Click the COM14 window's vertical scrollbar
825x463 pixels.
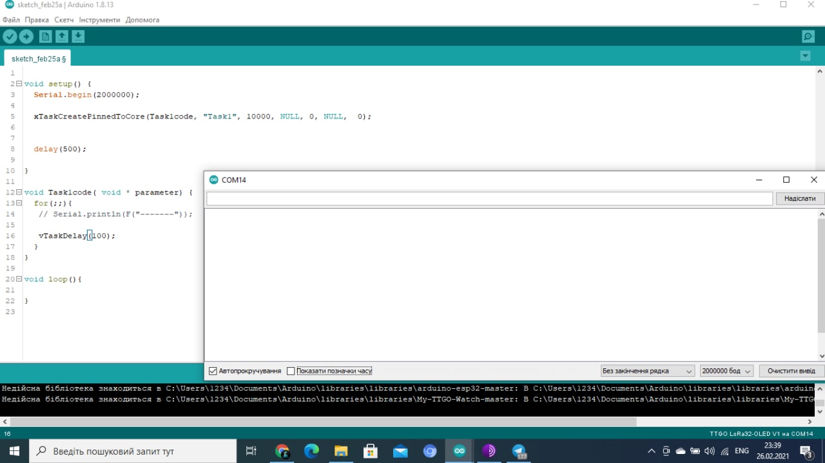(821, 285)
